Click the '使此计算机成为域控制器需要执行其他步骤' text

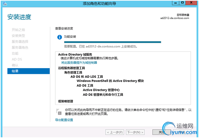click(90, 58)
